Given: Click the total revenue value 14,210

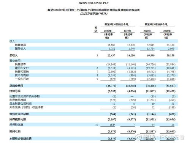Looking at the screenshot, I should [x=131, y=55].
